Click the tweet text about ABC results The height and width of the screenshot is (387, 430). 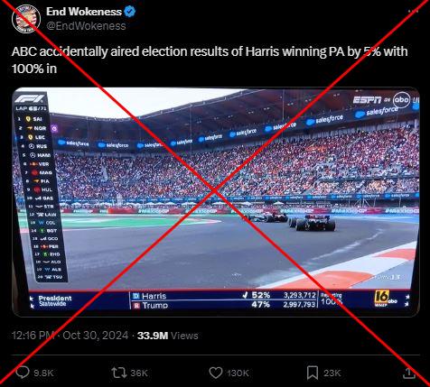click(x=210, y=60)
